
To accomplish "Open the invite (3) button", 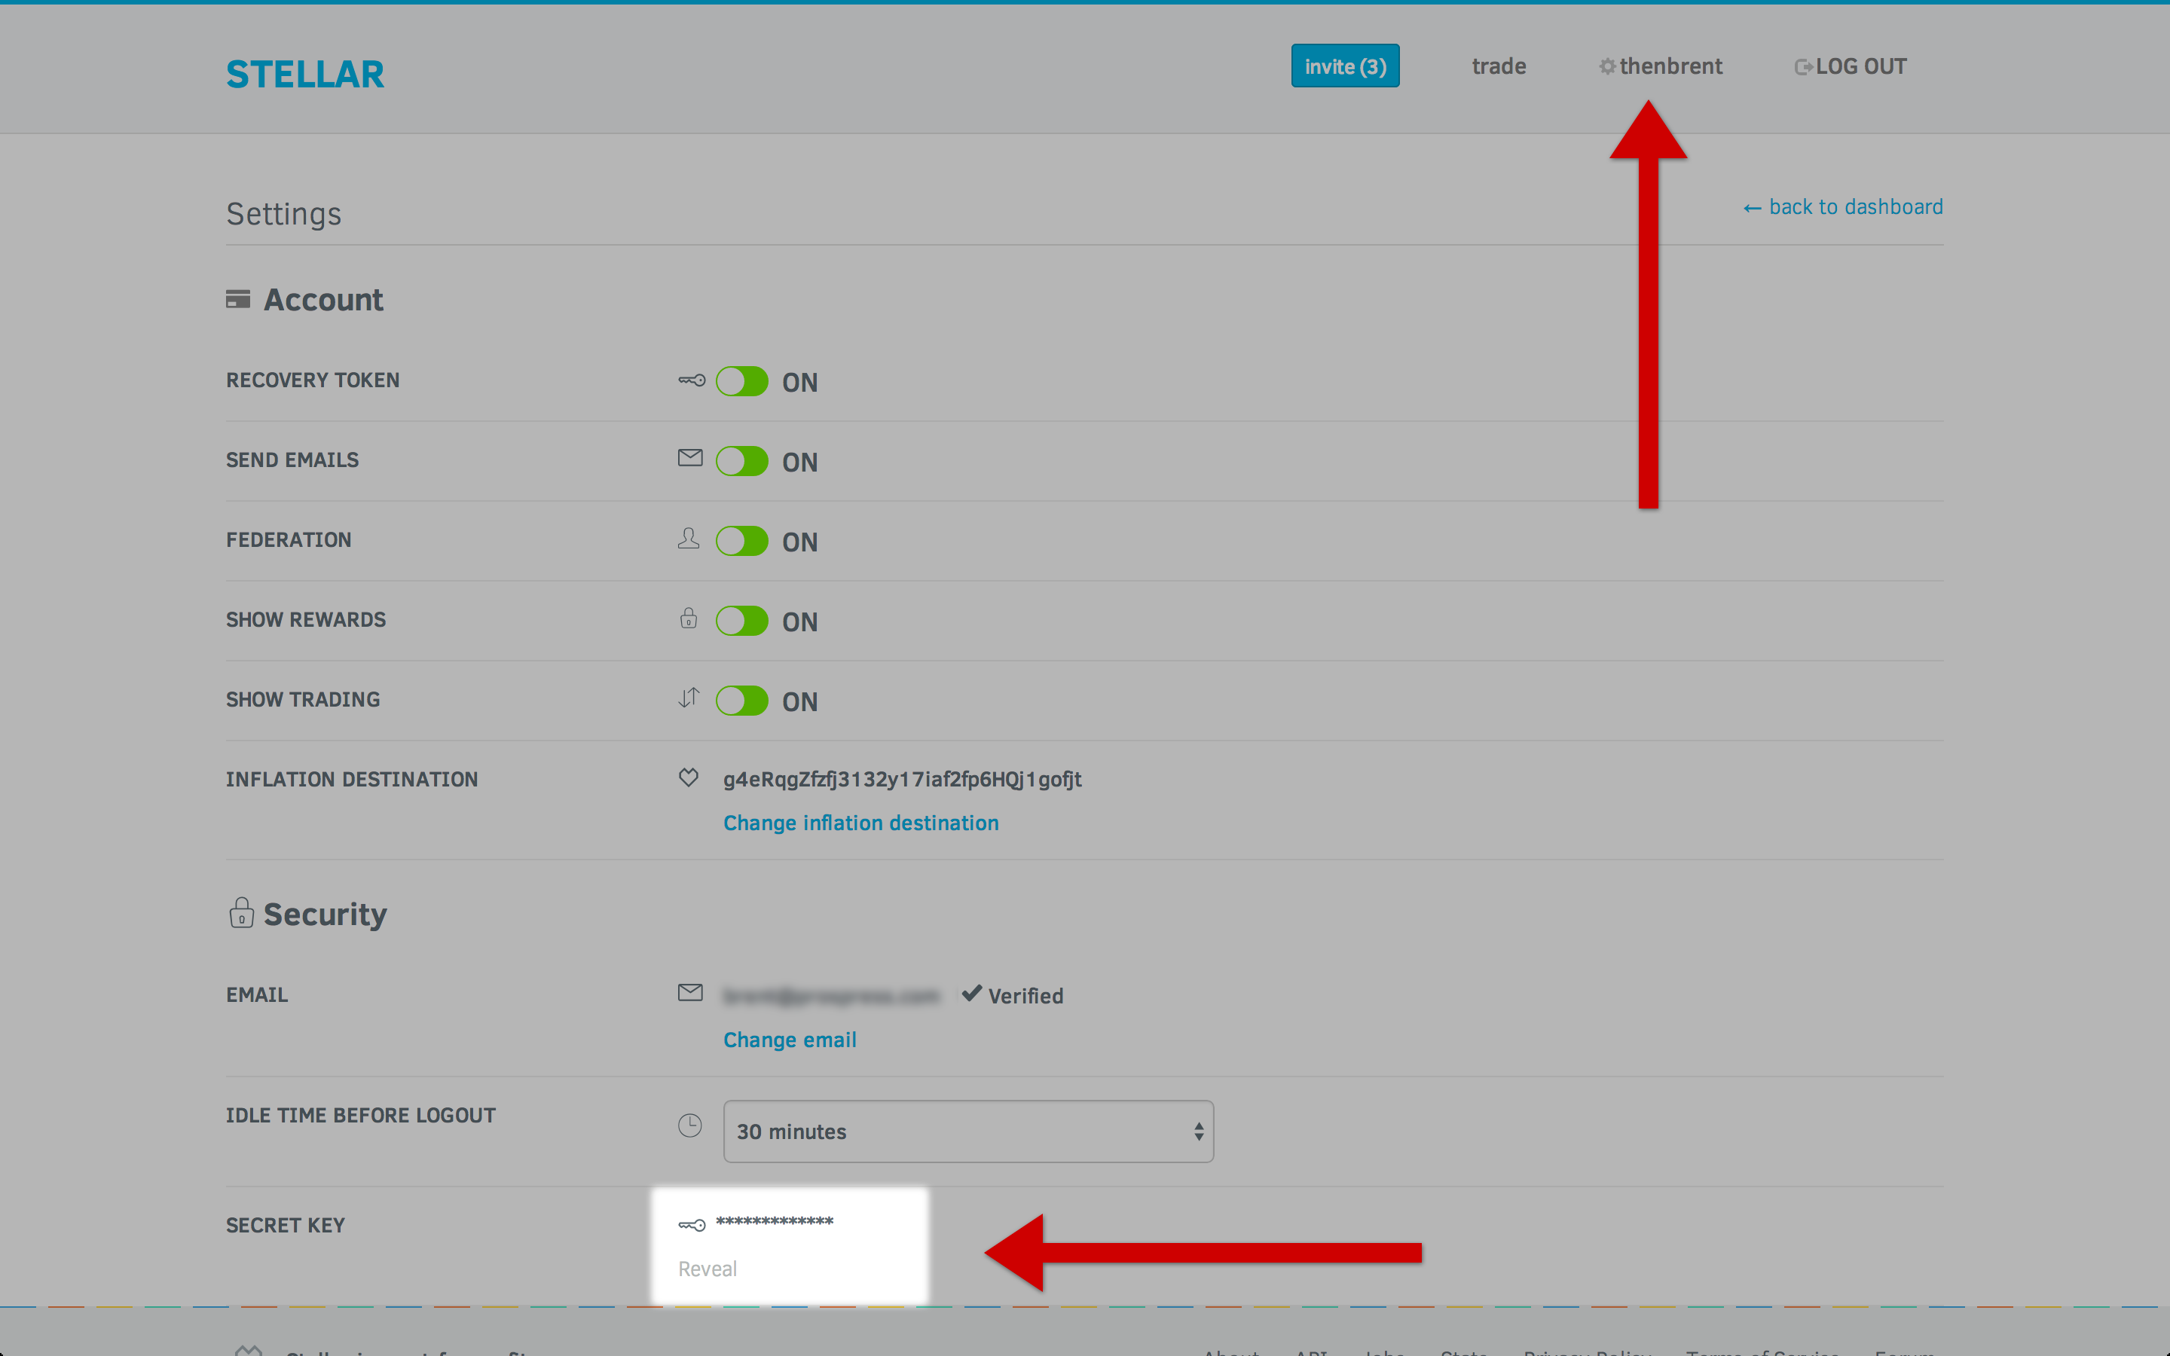I will (x=1345, y=66).
